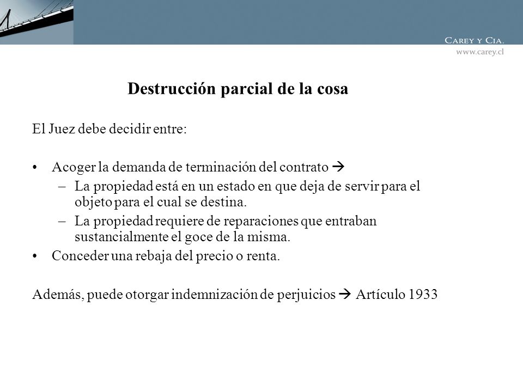Screen dimensions: 523x392
Task: Click the bridge image thumbnail in header
Action: click(37, 22)
